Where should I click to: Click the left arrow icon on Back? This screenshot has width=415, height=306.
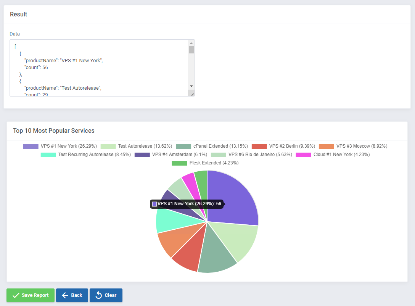pos(65,295)
